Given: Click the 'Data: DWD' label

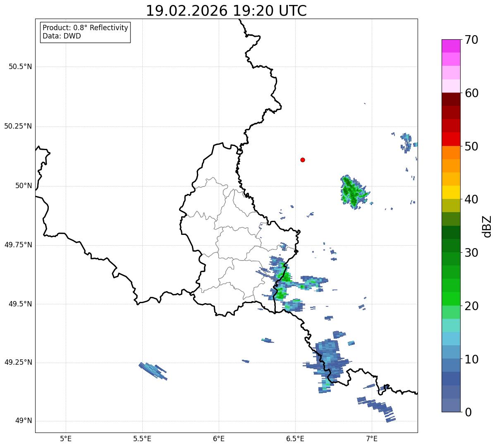Looking at the screenshot, I should point(62,36).
